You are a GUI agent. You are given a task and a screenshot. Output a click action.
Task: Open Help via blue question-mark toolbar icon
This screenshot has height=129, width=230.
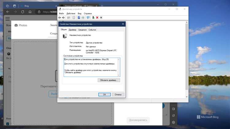point(79,17)
